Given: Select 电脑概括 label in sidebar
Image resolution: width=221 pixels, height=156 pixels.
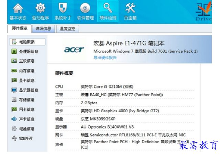Looking at the screenshot, I should 27,42.
